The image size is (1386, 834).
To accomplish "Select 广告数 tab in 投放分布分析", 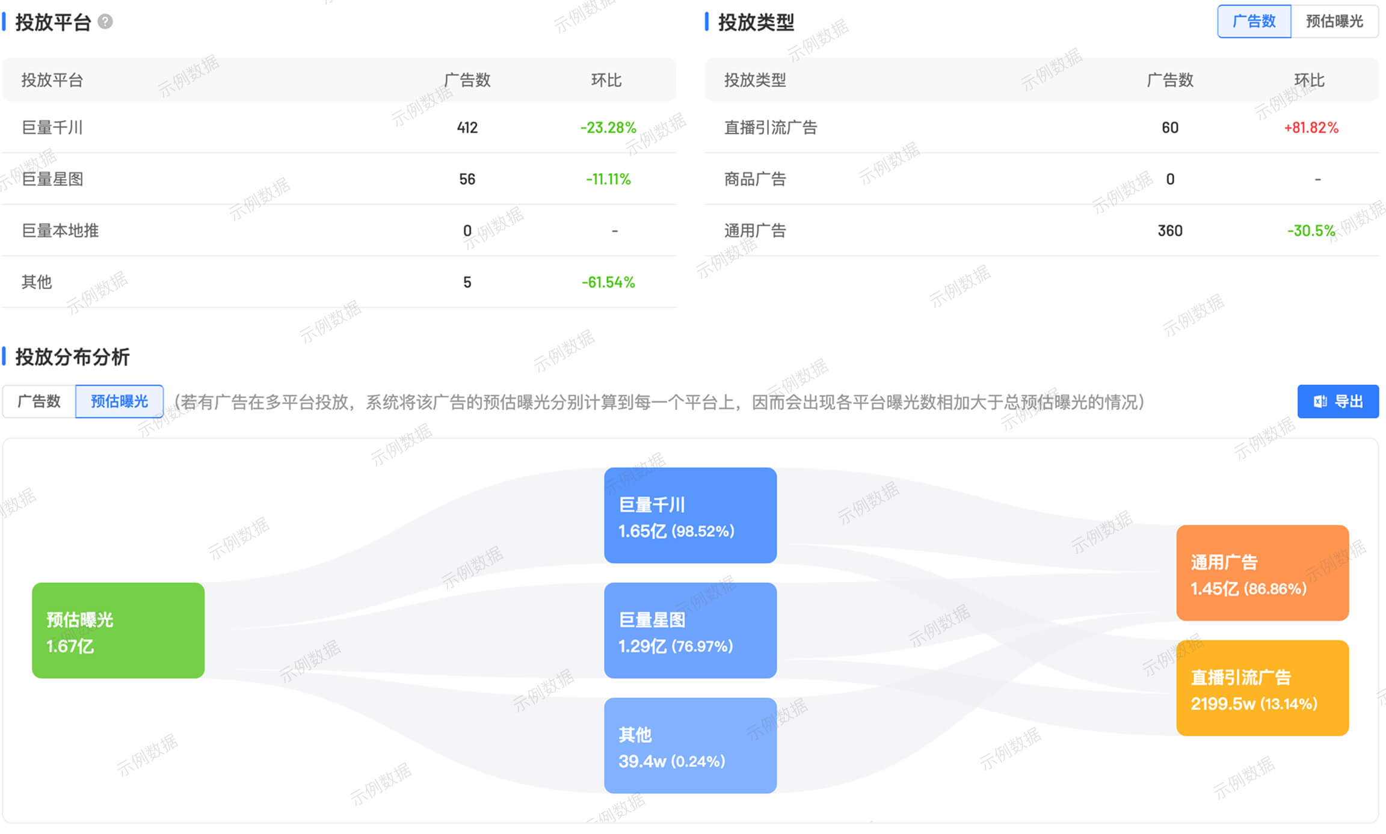I will [x=39, y=402].
